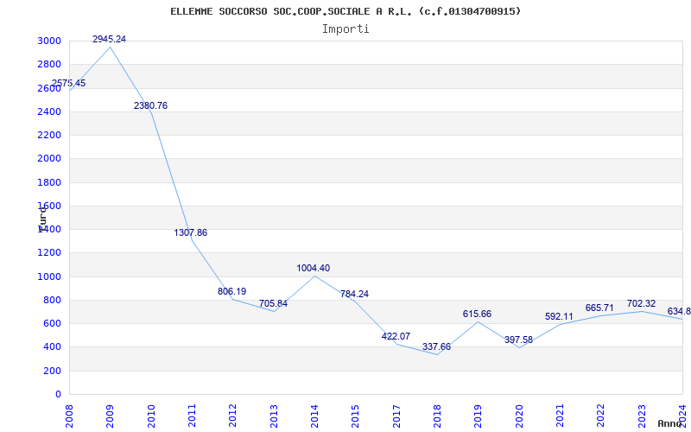
Task: Click x-axis year 2022
Action: (x=600, y=416)
